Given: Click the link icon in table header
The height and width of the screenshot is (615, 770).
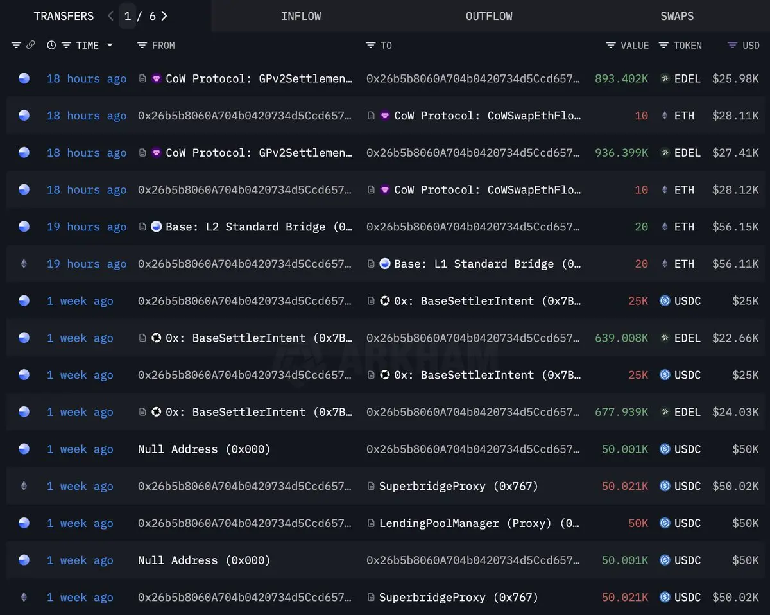Looking at the screenshot, I should (x=30, y=45).
